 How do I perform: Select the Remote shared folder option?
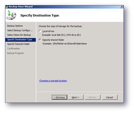tap(40, 40)
